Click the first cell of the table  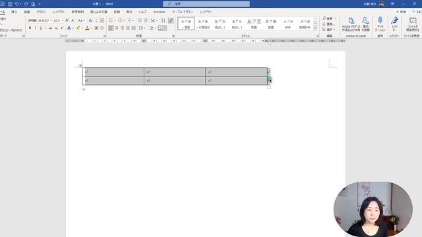pyautogui.click(x=113, y=72)
